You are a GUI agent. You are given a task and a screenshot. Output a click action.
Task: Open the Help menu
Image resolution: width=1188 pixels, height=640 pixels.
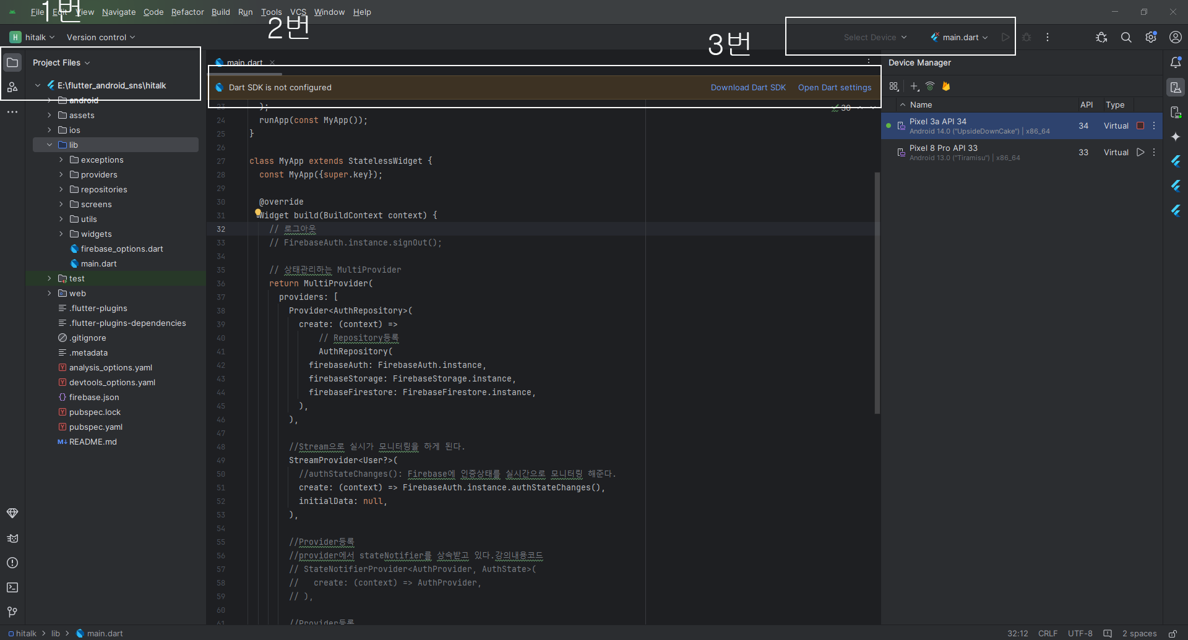(362, 12)
